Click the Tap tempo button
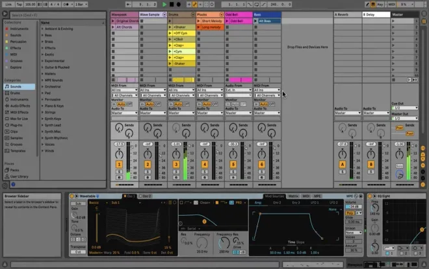Screen dimensions: 429x269 tap(19, 5)
